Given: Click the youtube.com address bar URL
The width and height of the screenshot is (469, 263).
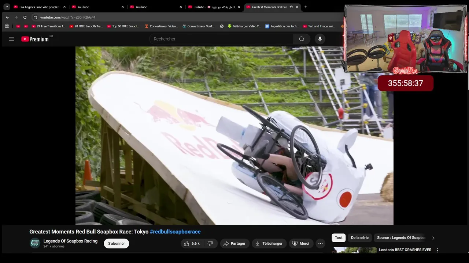Looking at the screenshot, I should pos(68,17).
